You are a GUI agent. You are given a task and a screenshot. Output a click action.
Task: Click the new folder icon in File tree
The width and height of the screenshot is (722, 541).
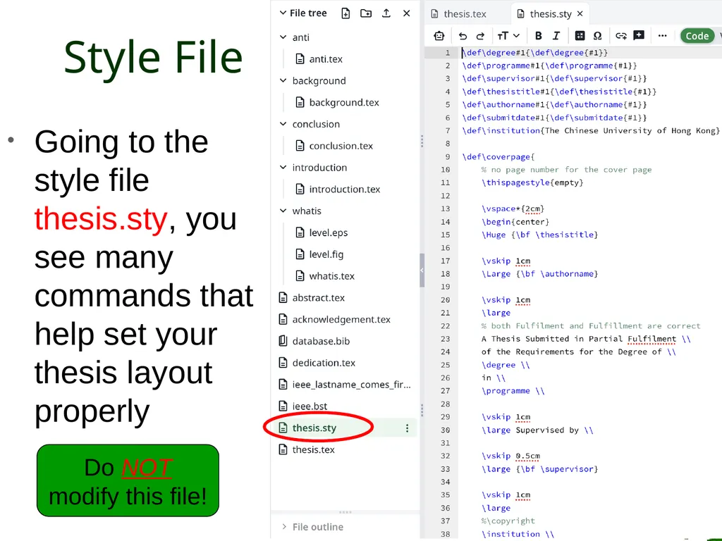(366, 13)
